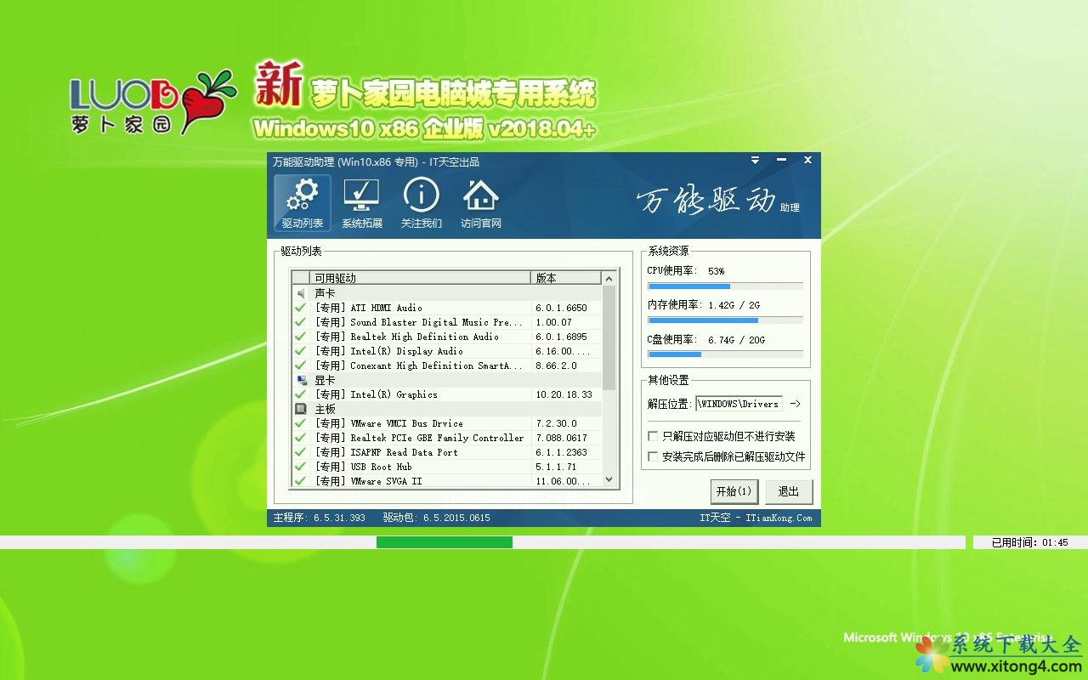Click version 5.1.1.71 cell
This screenshot has width=1088, height=680.
click(x=556, y=467)
